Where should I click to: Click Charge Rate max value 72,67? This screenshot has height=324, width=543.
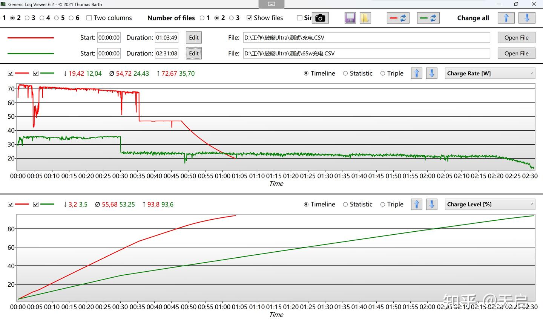coord(169,73)
